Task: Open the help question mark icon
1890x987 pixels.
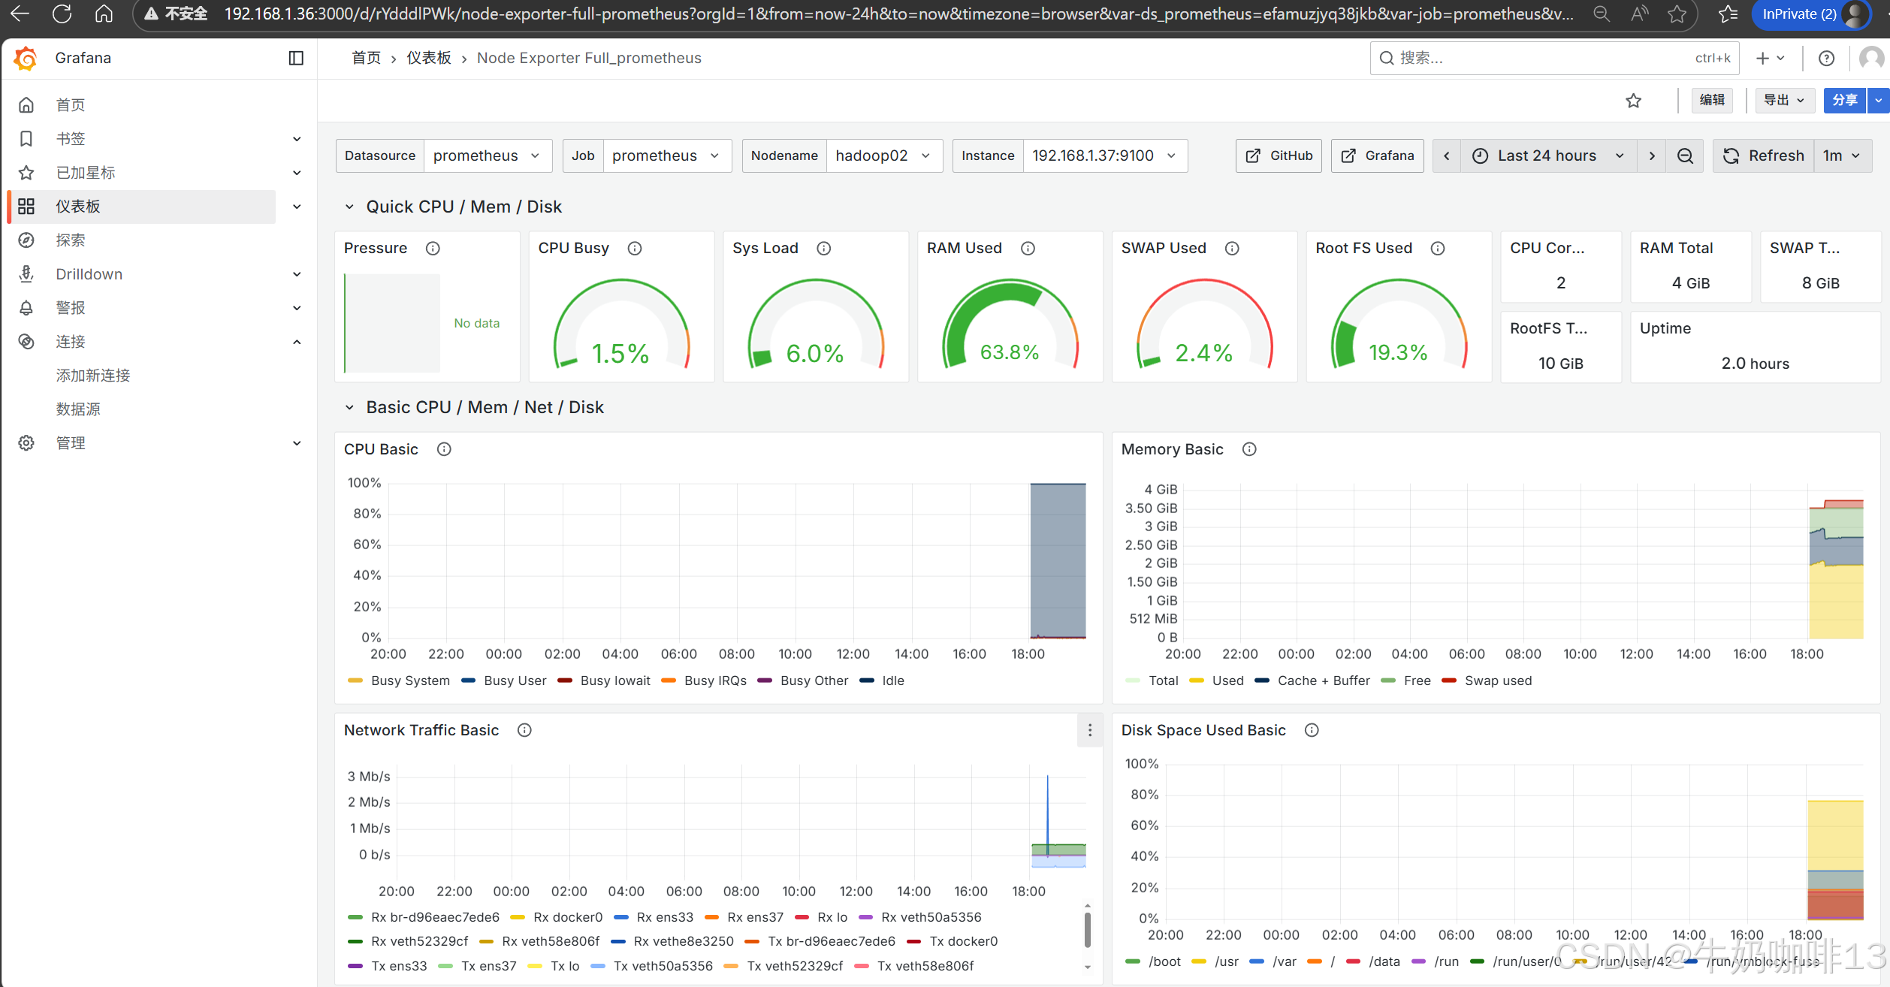Action: pyautogui.click(x=1826, y=58)
